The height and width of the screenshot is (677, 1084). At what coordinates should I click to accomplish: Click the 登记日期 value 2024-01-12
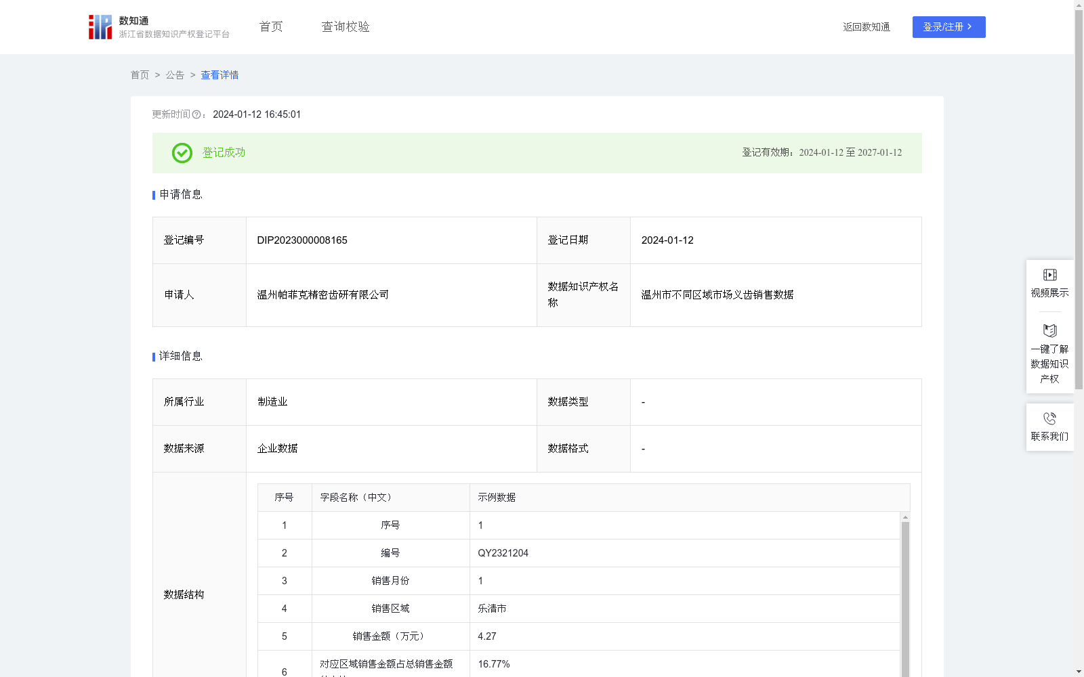[x=667, y=240]
